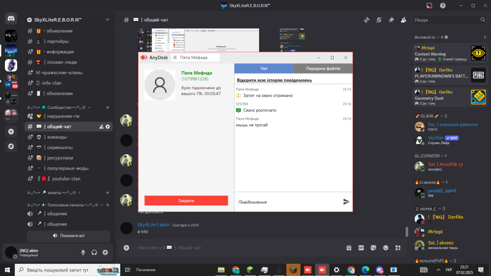This screenshot has width=491, height=276.
Task: Click the red Закрити button in AnyDesk
Action: click(x=186, y=201)
